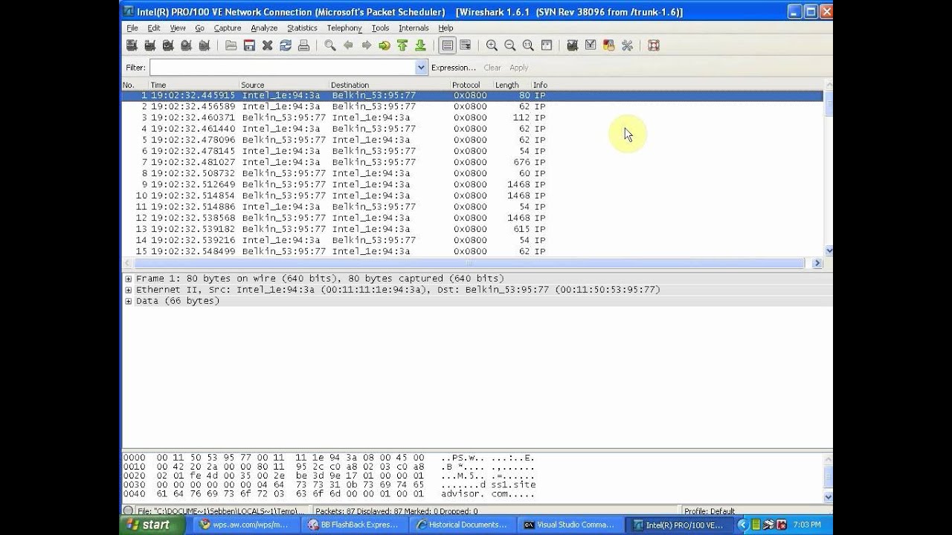Open help lifebuoy icon

[654, 45]
